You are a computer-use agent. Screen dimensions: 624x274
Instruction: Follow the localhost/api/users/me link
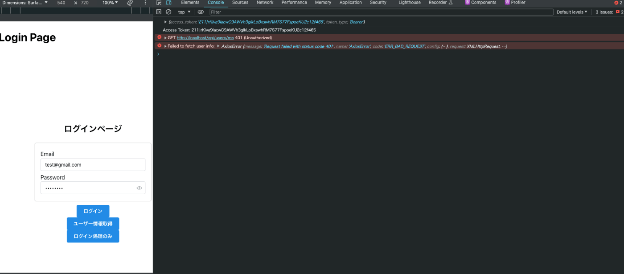[205, 38]
